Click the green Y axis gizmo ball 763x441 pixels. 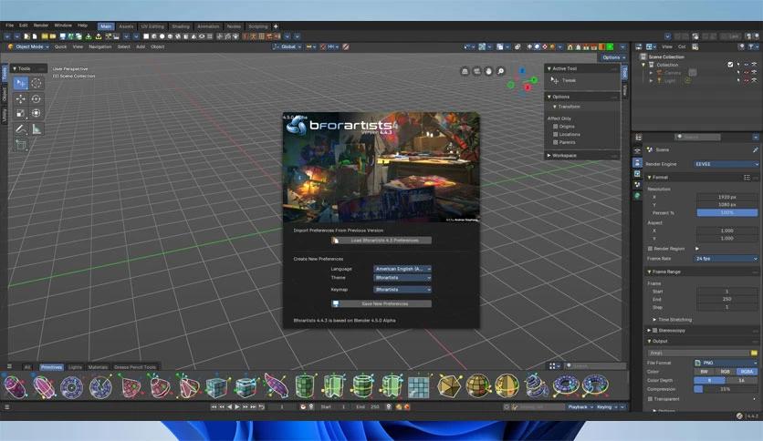(x=534, y=79)
